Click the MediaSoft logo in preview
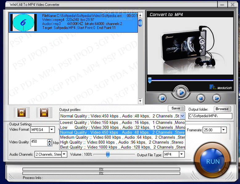The image size is (240, 184). tap(220, 87)
